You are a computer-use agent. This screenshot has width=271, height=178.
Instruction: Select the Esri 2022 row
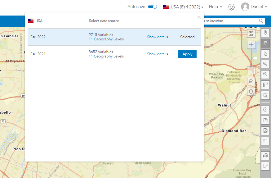point(114,37)
